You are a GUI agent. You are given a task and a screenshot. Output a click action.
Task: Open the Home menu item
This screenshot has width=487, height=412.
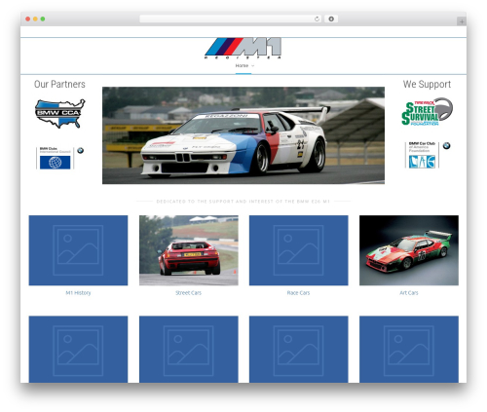click(242, 65)
